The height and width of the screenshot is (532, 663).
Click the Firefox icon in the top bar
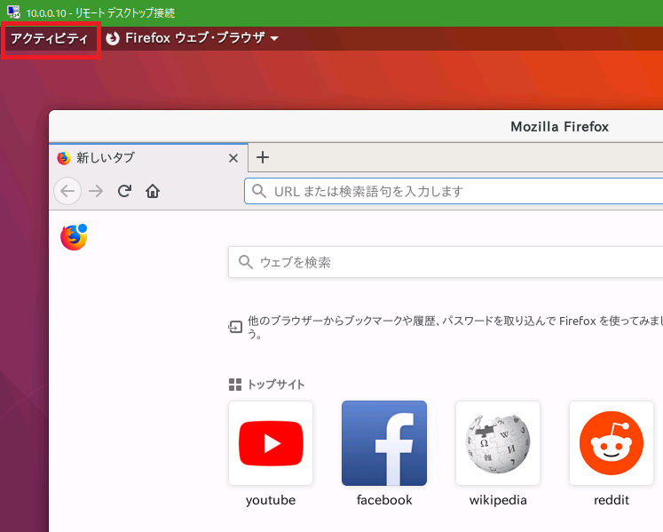click(113, 38)
